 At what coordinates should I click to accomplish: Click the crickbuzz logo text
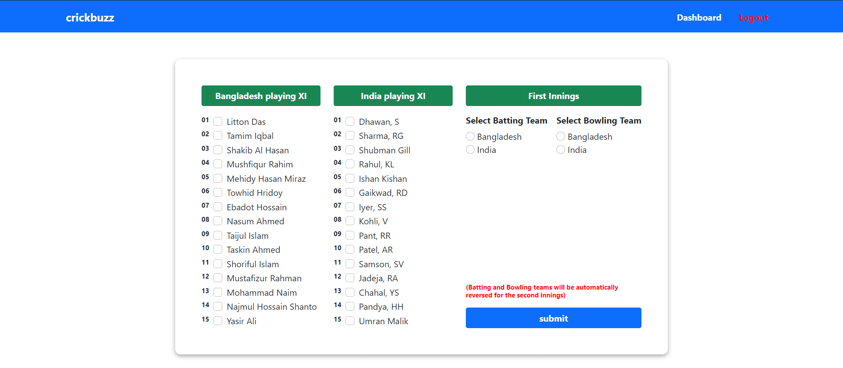(90, 18)
